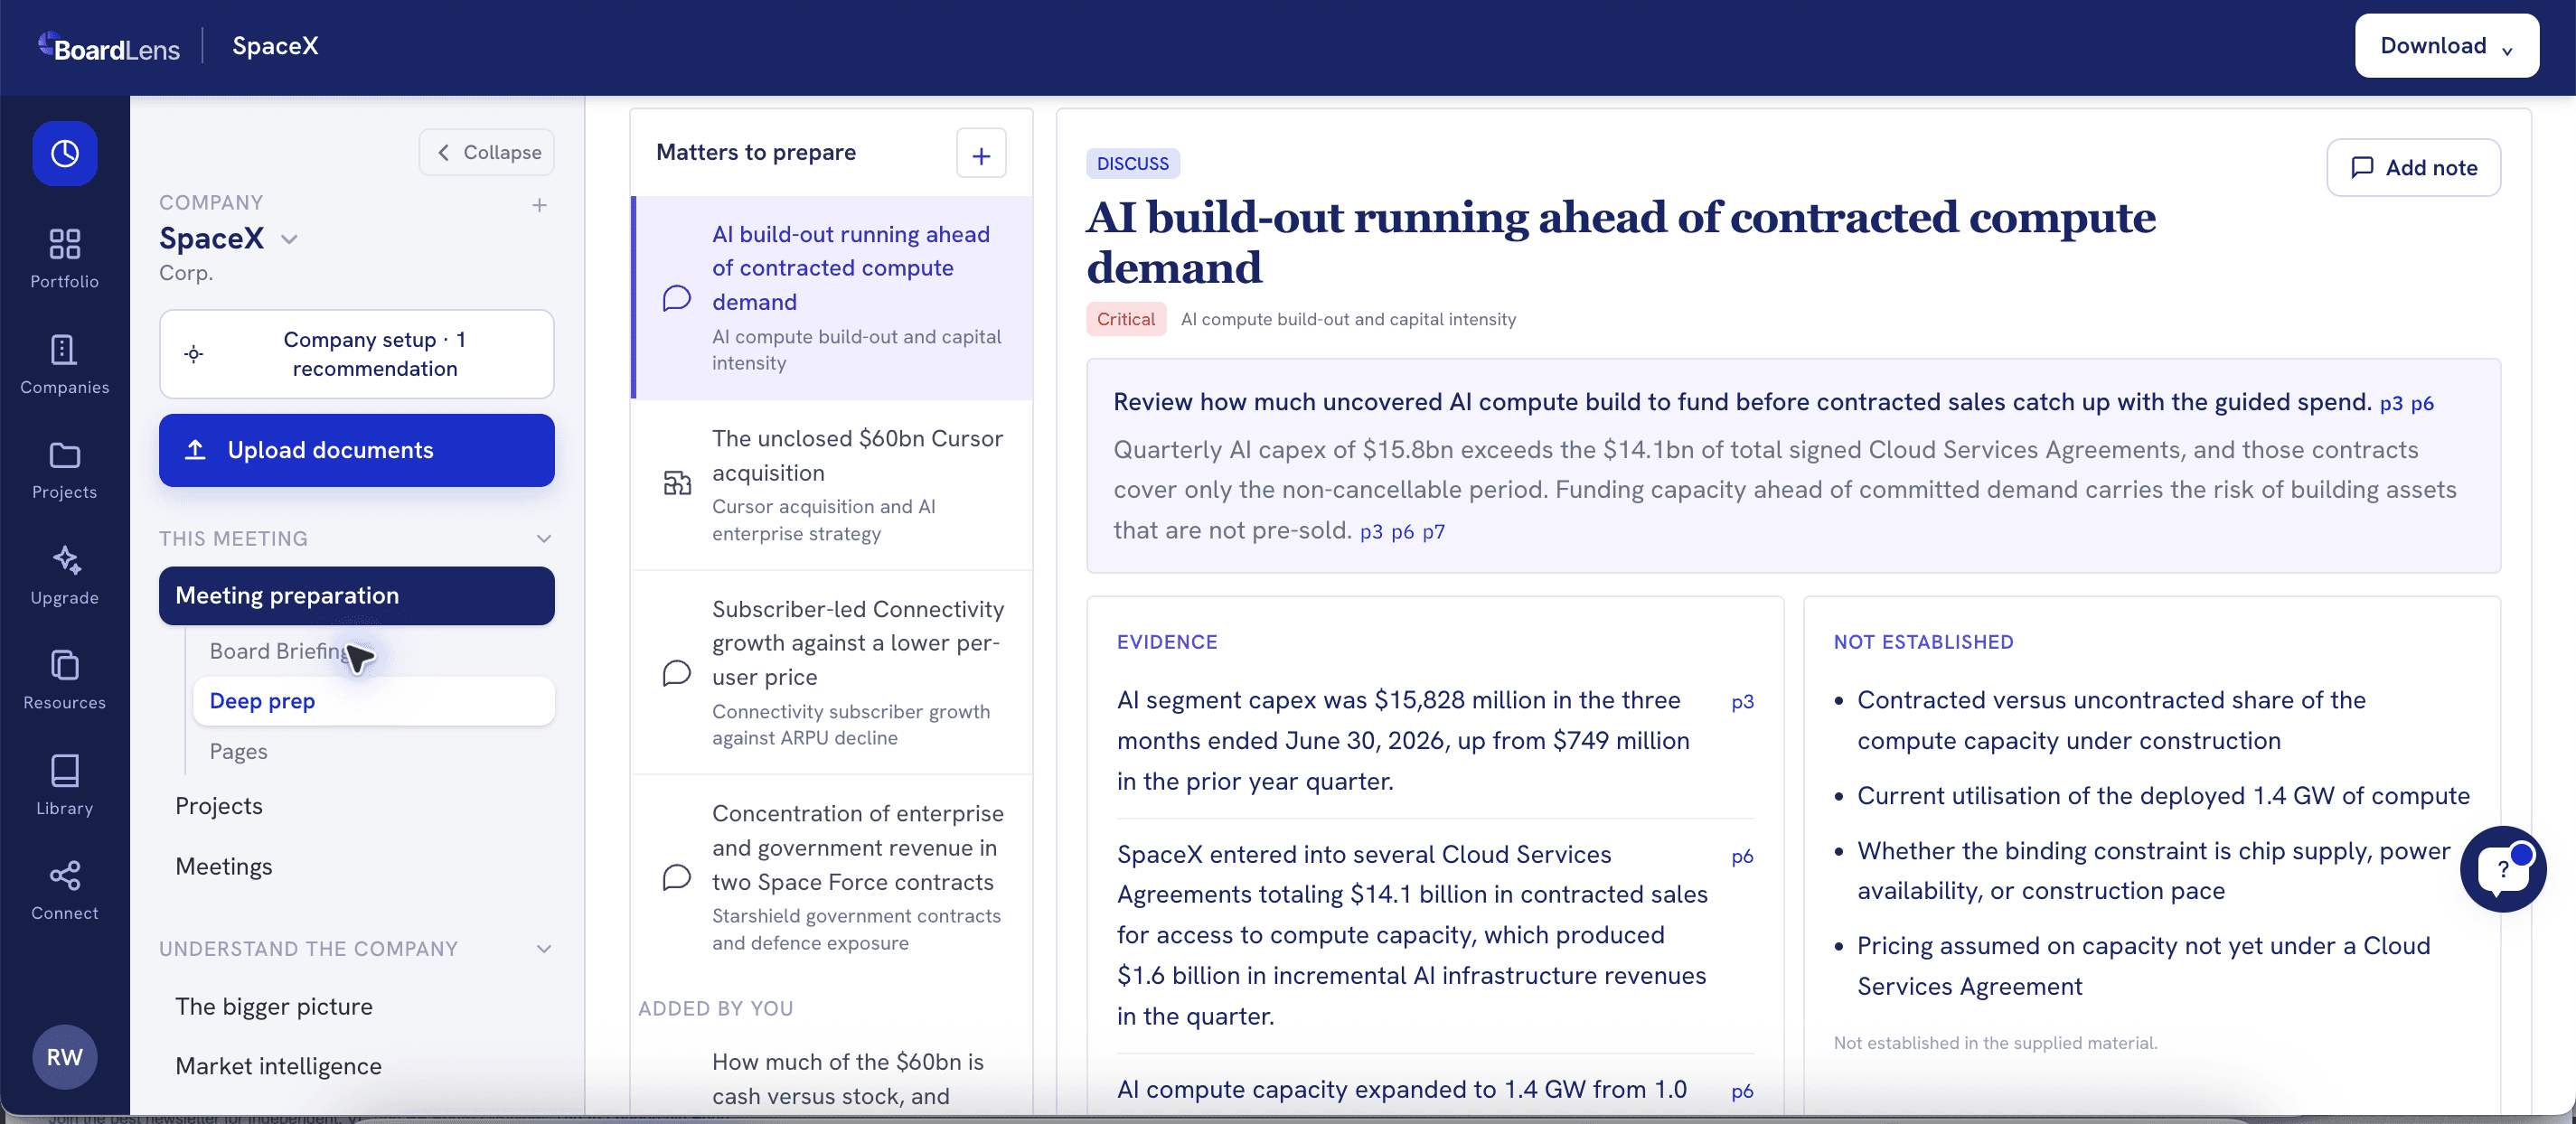
Task: Open the help chat bubble
Action: click(2502, 868)
